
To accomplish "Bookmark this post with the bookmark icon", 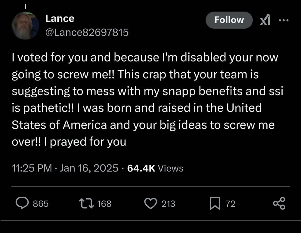I will point(214,204).
